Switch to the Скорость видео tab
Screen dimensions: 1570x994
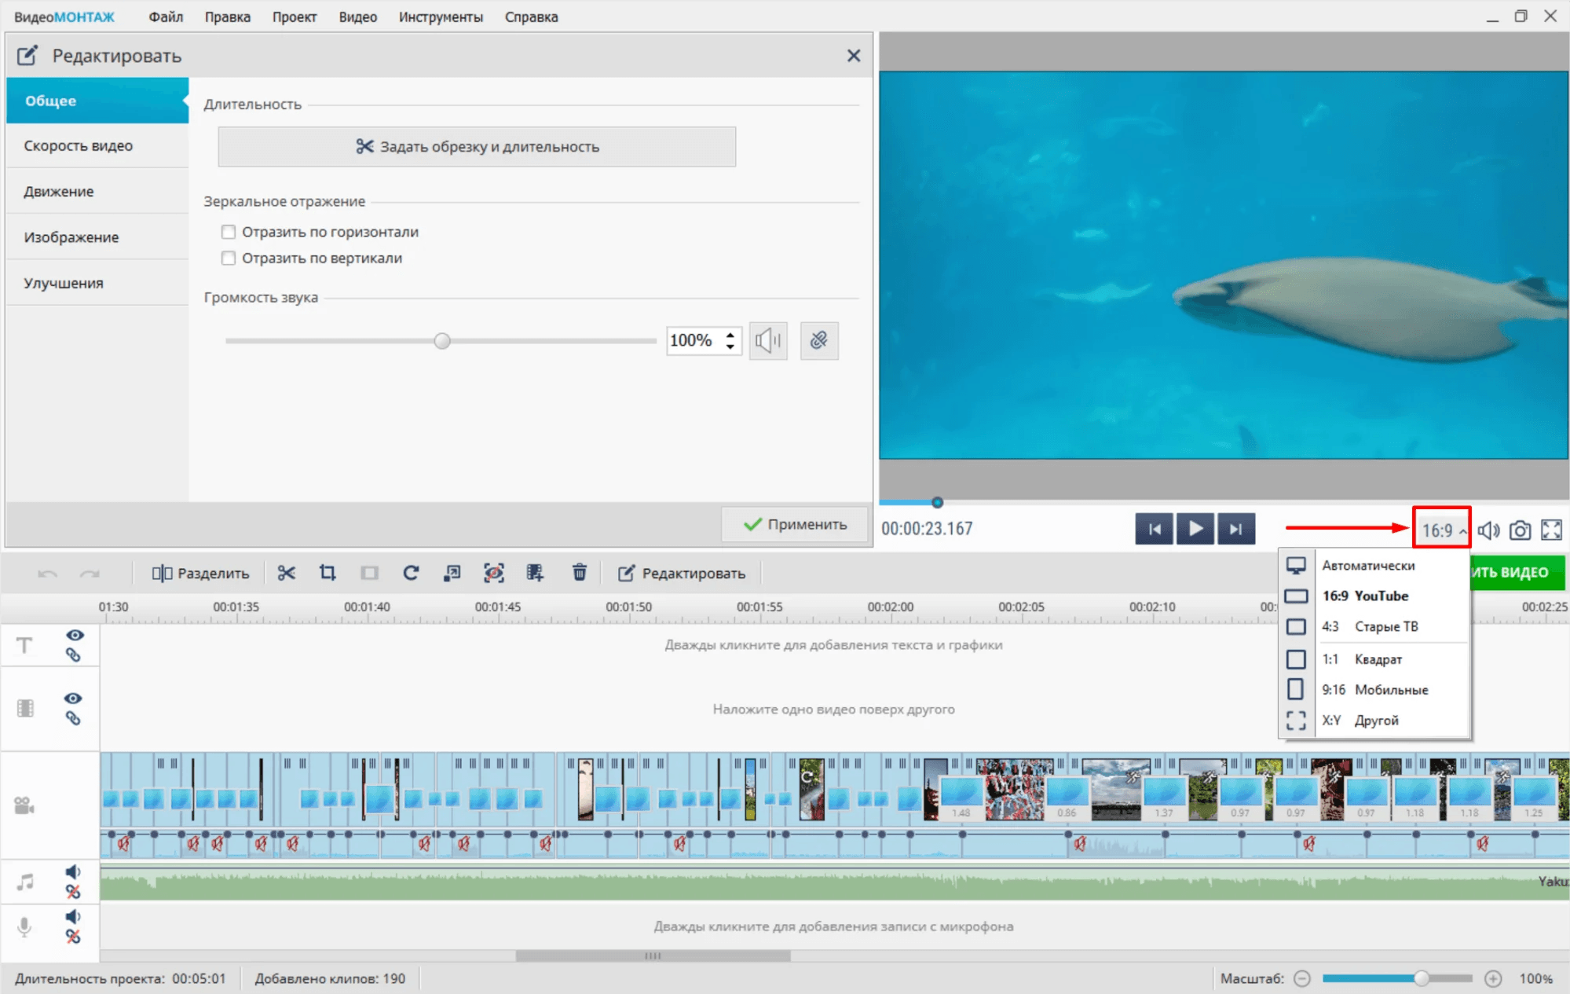point(79,145)
